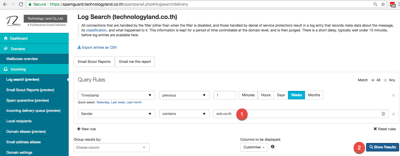This screenshot has width=400, height=156.
Task: Go to Dashboard in the sidebar
Action: click(x=19, y=38)
